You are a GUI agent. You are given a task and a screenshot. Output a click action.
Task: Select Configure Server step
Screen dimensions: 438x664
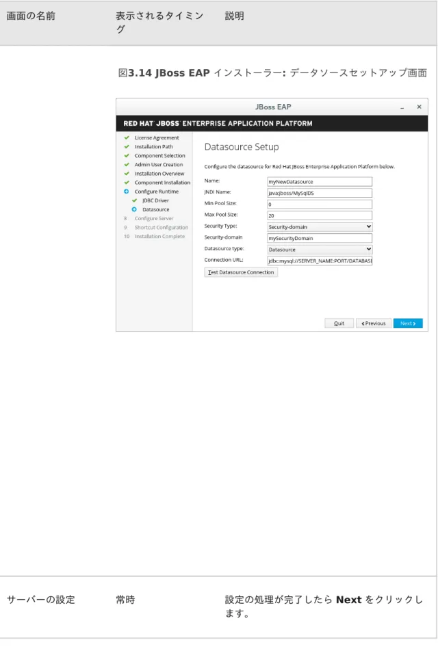pyautogui.click(x=154, y=219)
